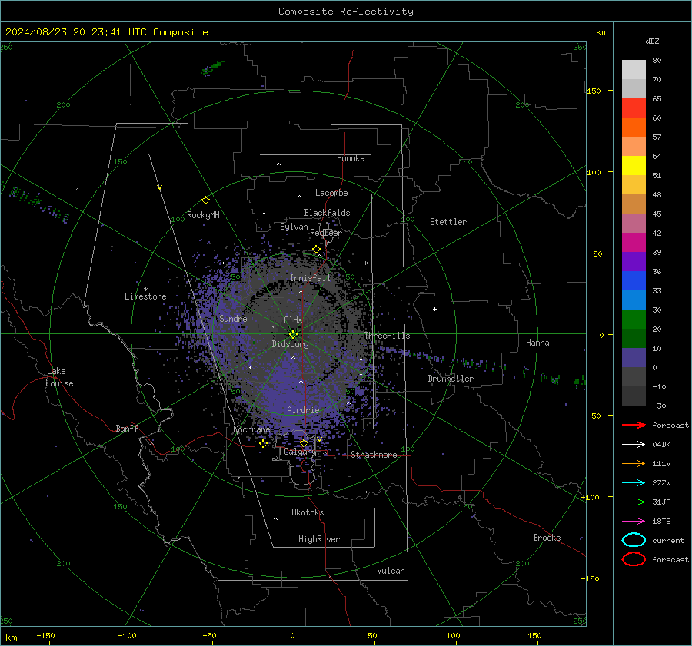
Task: Select the slate purple 0-10 dBZ swatch
Action: pyautogui.click(x=634, y=358)
